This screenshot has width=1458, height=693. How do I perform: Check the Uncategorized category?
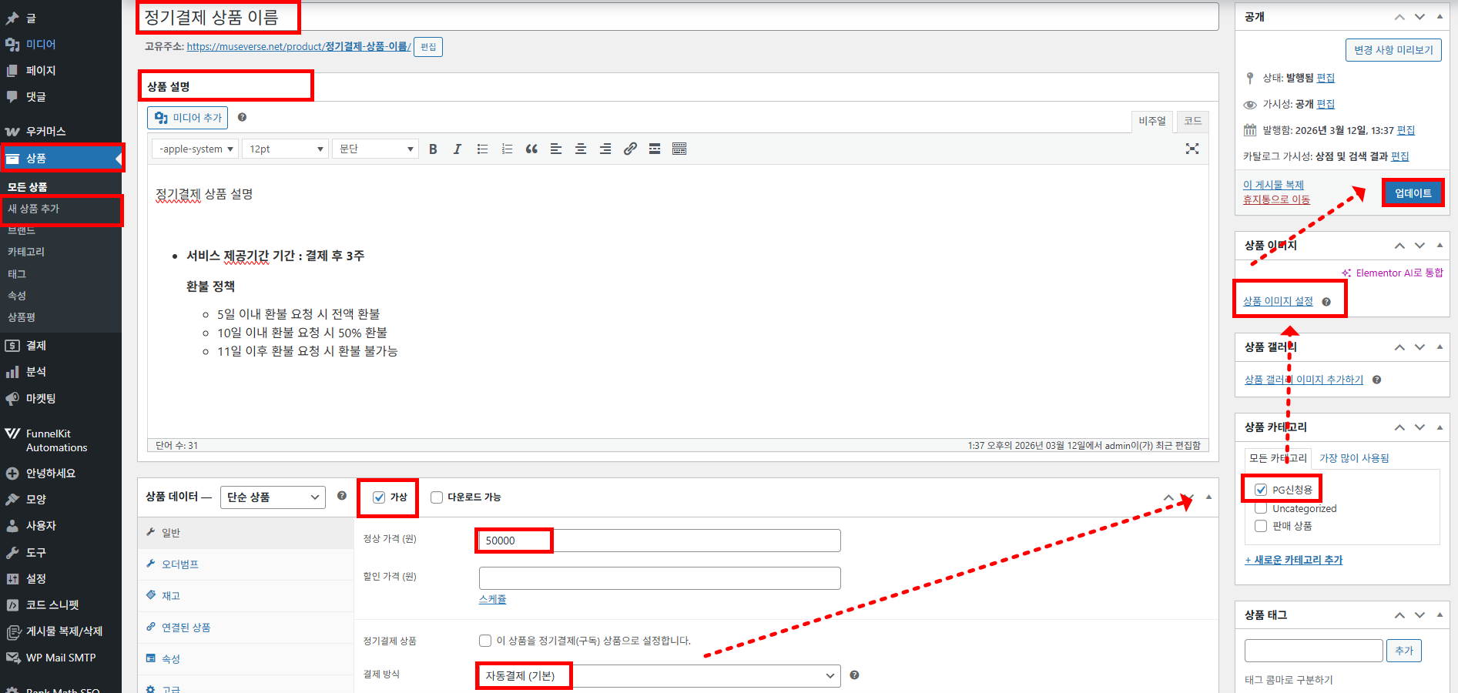tap(1261, 508)
